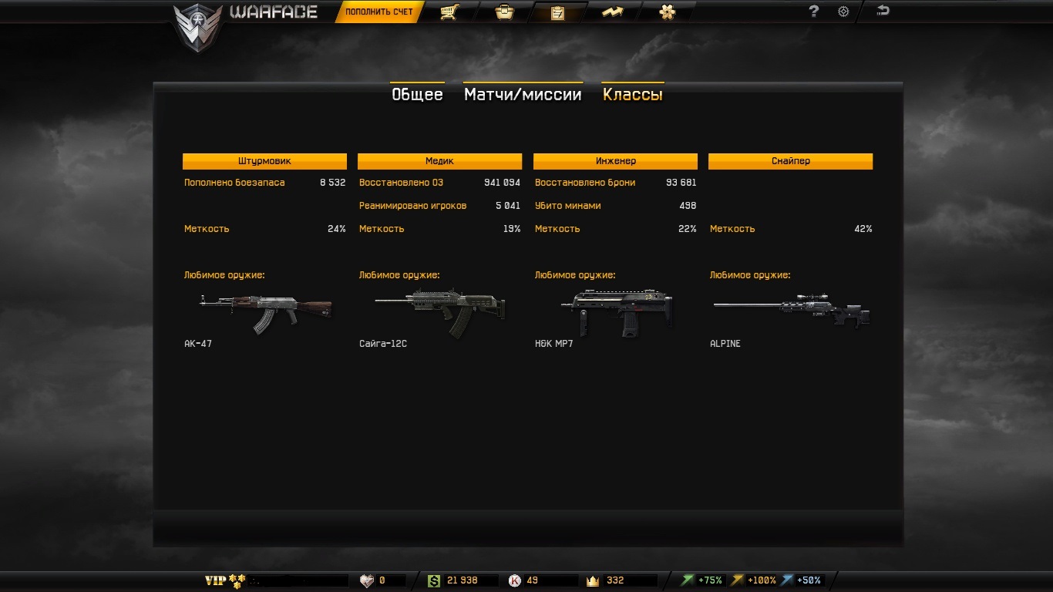Click the Снайпер class header
The width and height of the screenshot is (1053, 592).
click(790, 161)
